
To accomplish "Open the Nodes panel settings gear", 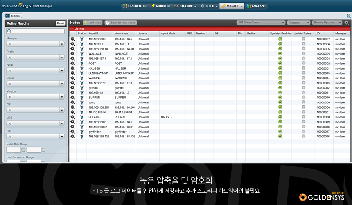I will [x=347, y=23].
